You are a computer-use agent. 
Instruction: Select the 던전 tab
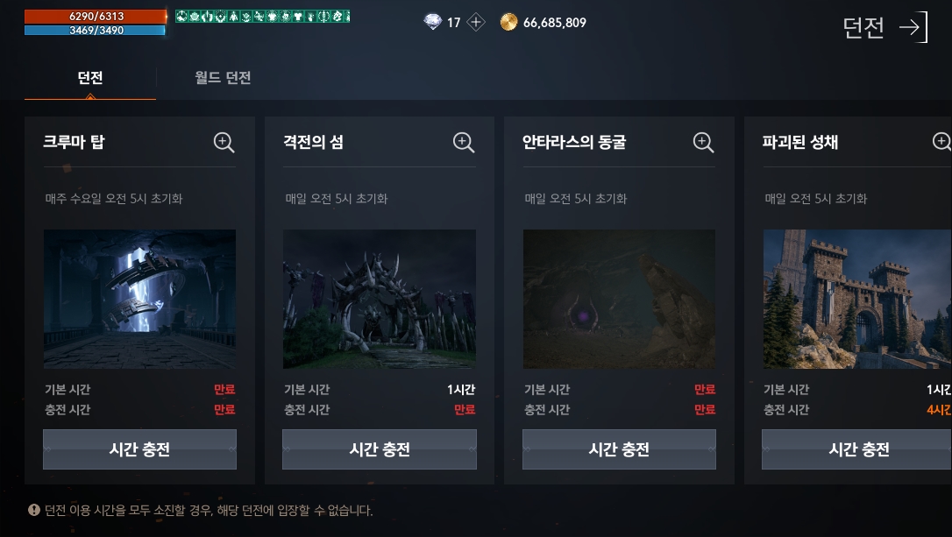pyautogui.click(x=90, y=78)
